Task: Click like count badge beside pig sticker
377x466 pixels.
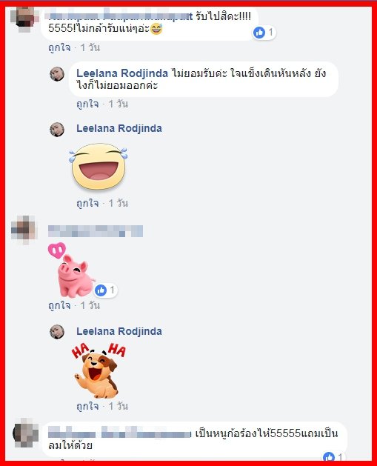Action: pos(105,290)
